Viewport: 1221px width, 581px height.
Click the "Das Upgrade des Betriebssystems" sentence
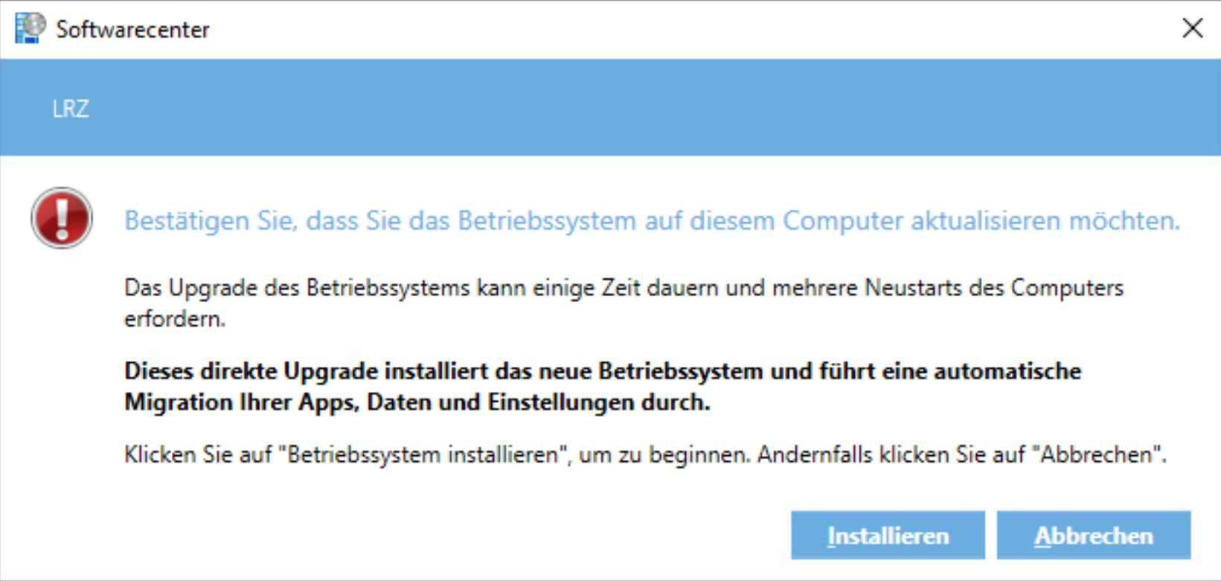click(x=624, y=288)
